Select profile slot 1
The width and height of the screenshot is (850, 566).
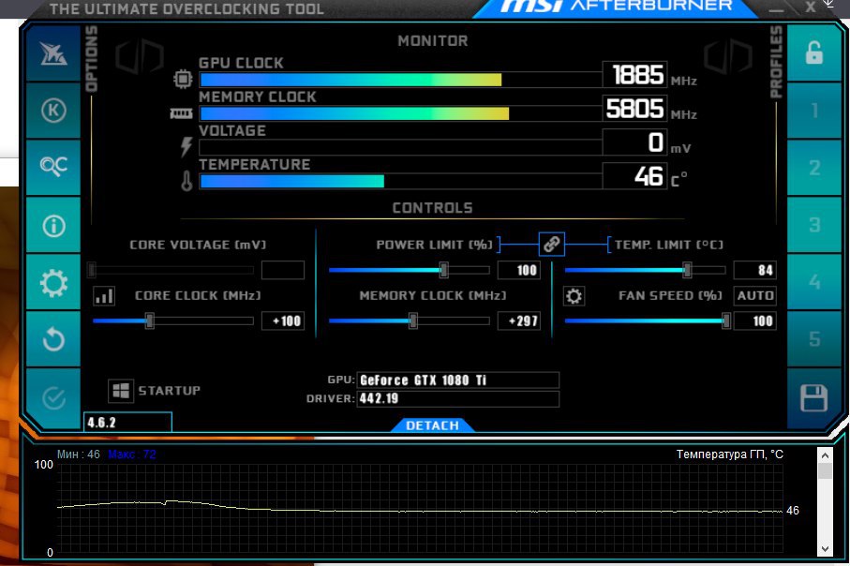(x=813, y=111)
